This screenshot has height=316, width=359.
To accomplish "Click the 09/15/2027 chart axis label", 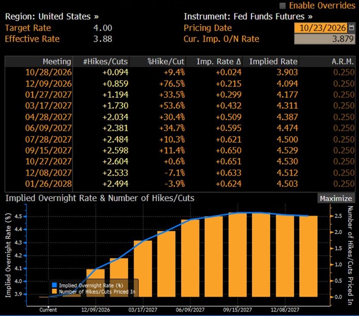I will pyautogui.click(x=238, y=310).
